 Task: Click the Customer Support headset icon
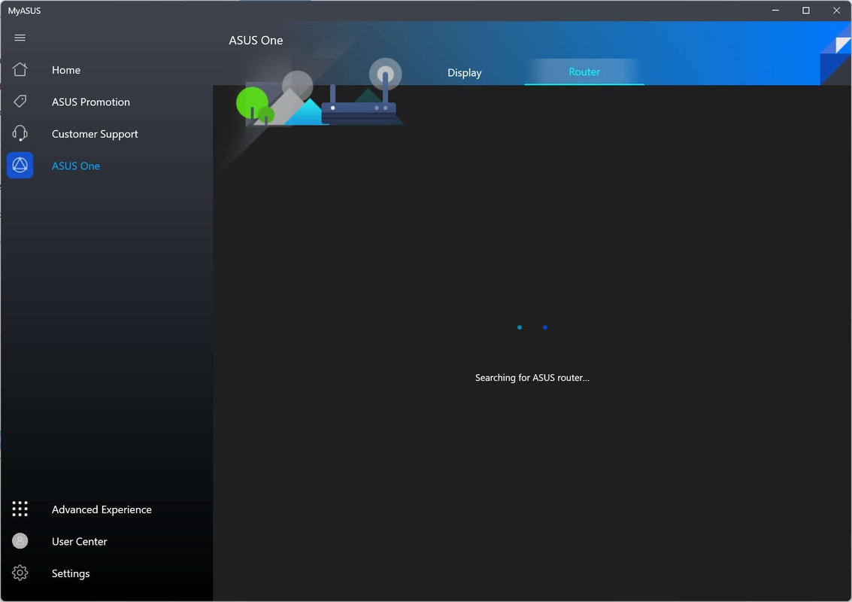click(20, 133)
